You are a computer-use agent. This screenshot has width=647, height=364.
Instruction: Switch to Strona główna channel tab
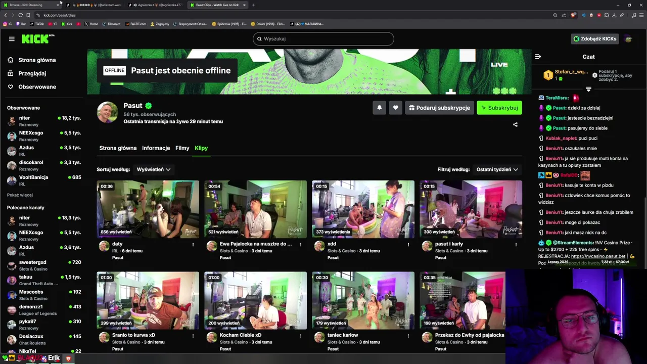coord(118,148)
